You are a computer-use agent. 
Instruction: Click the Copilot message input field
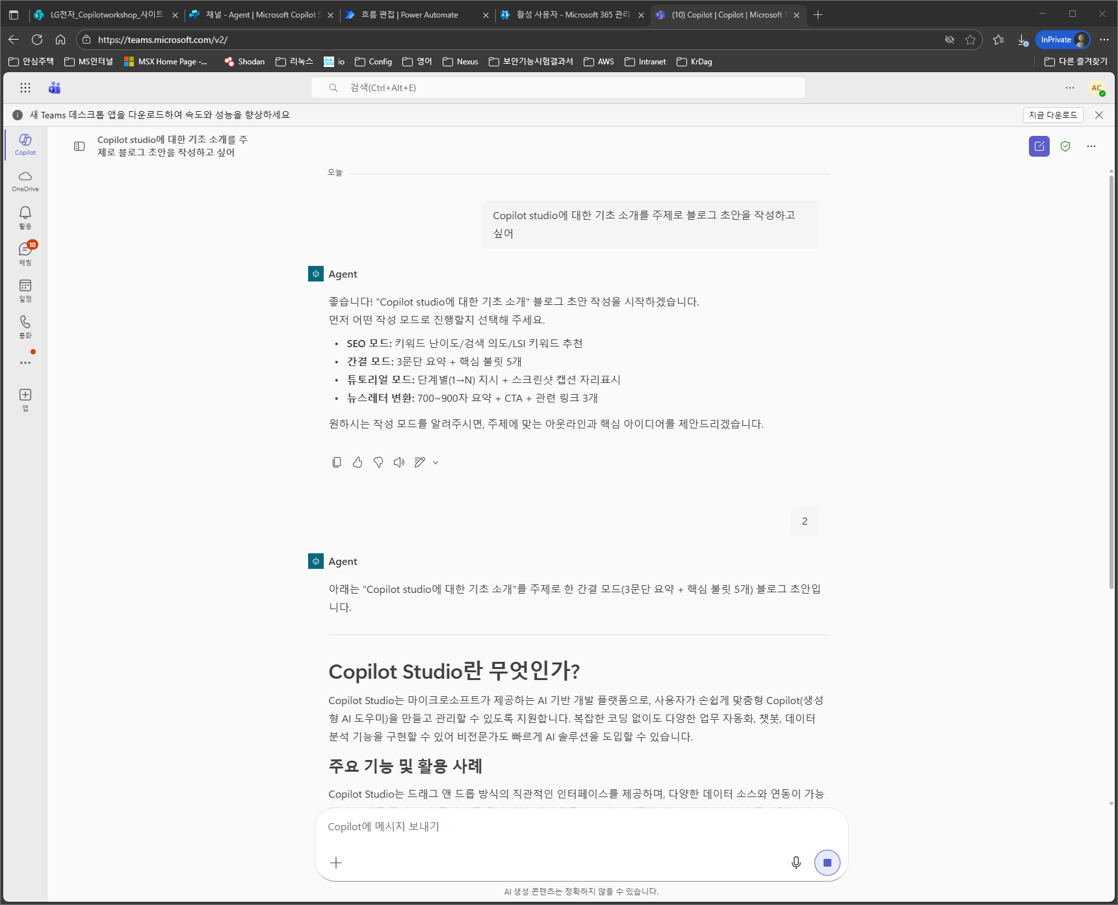pos(581,827)
